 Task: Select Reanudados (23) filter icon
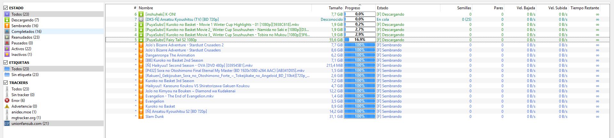click(x=7, y=37)
